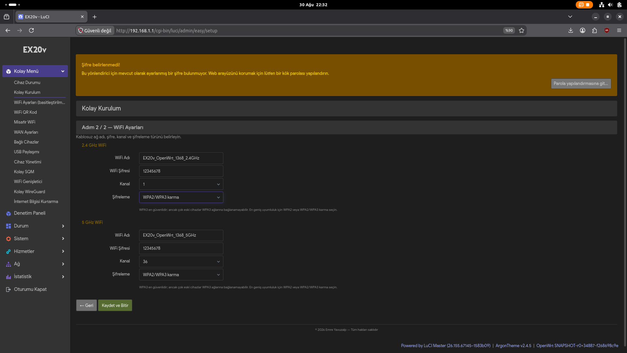
Task: Click the Sistem gear icon in sidebar
Action: tap(8, 239)
